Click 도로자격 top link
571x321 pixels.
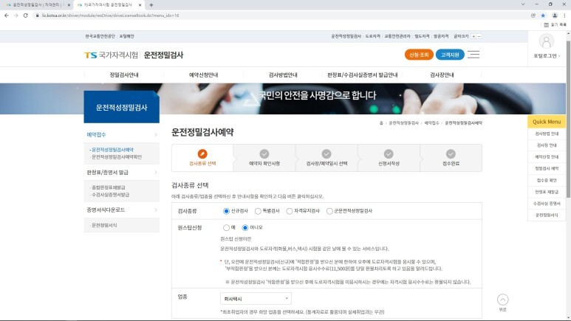(x=372, y=36)
